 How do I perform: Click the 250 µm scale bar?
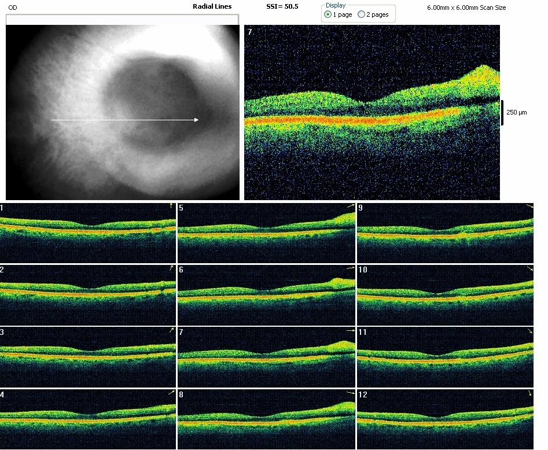(502, 112)
